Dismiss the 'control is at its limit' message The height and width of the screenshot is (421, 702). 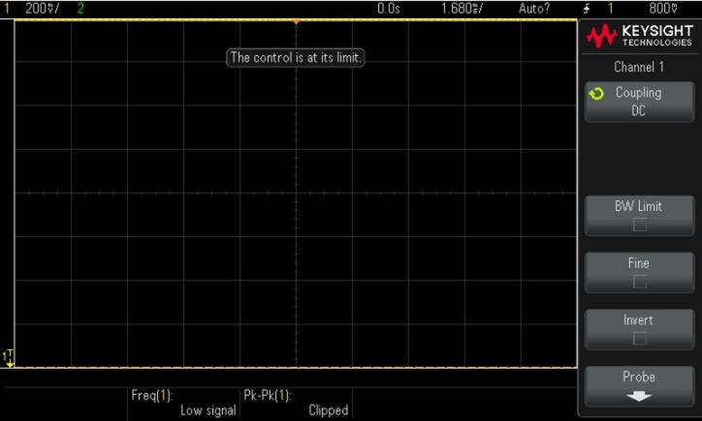(x=296, y=58)
